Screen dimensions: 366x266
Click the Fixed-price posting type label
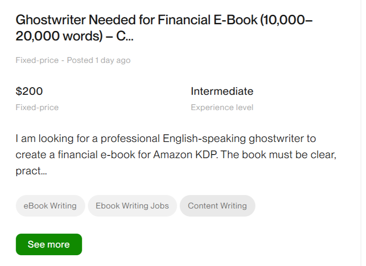coord(37,60)
